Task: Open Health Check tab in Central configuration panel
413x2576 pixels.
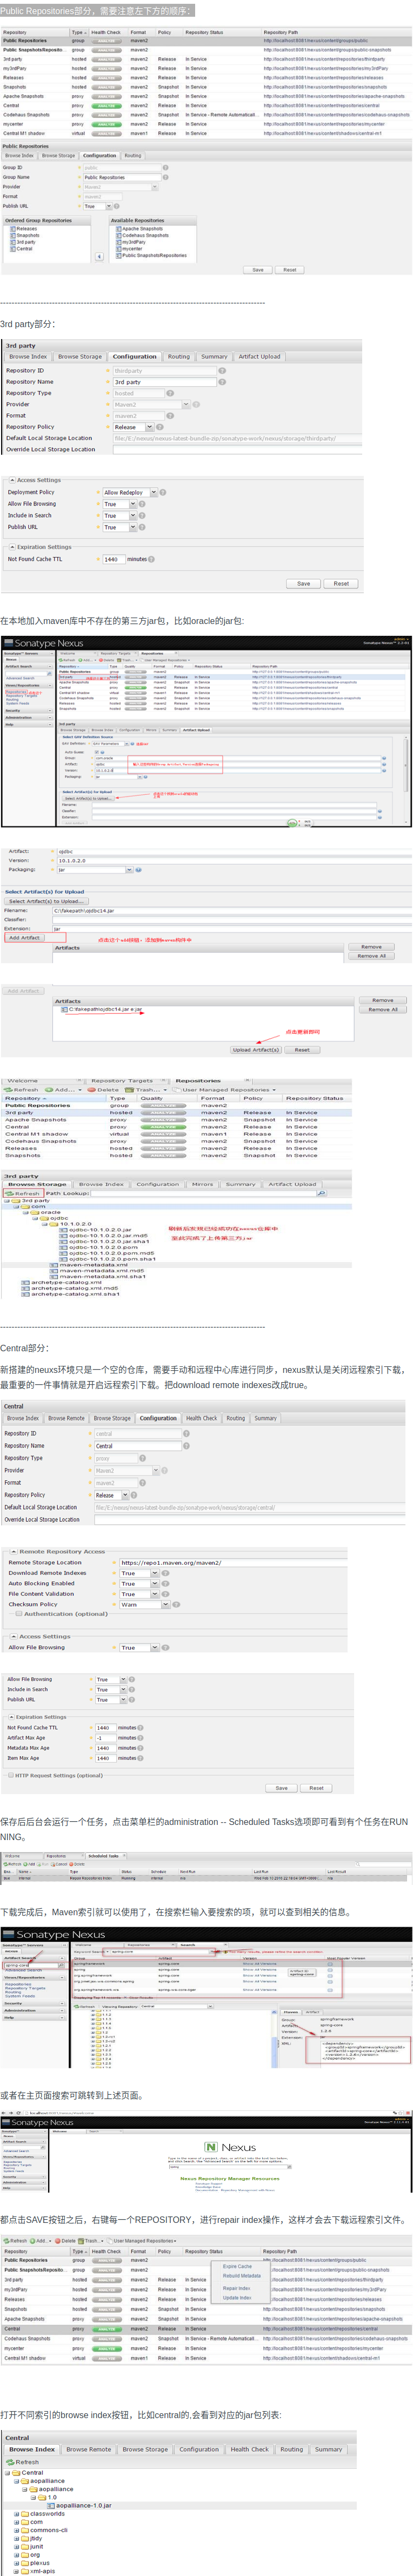Action: [201, 1418]
